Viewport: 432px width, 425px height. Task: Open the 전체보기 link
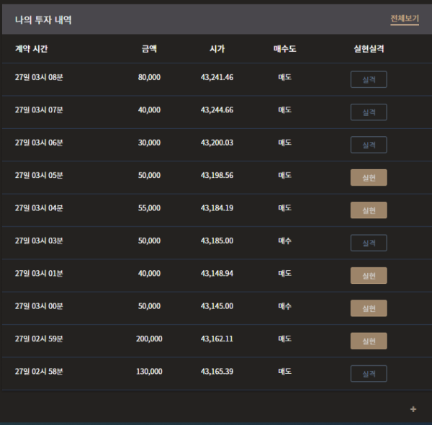405,19
